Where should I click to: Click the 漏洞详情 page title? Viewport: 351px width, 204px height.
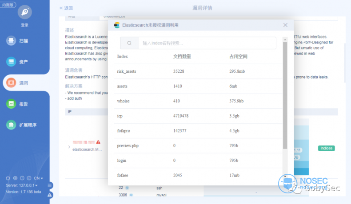(x=202, y=8)
